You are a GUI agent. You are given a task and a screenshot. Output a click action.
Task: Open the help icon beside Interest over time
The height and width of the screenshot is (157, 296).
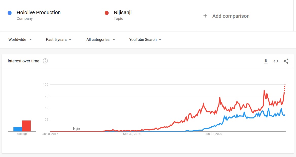(x=45, y=61)
